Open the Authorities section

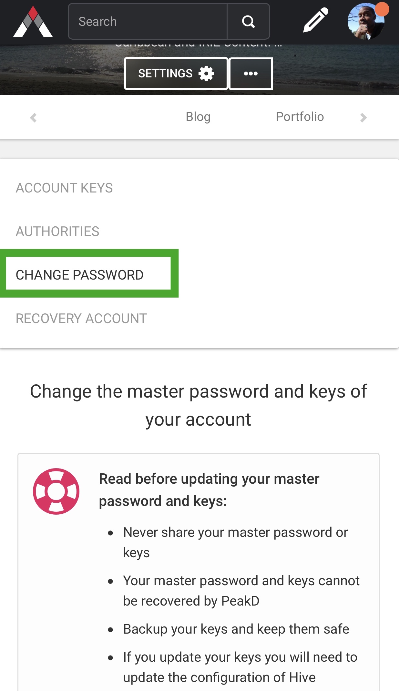coord(57,232)
